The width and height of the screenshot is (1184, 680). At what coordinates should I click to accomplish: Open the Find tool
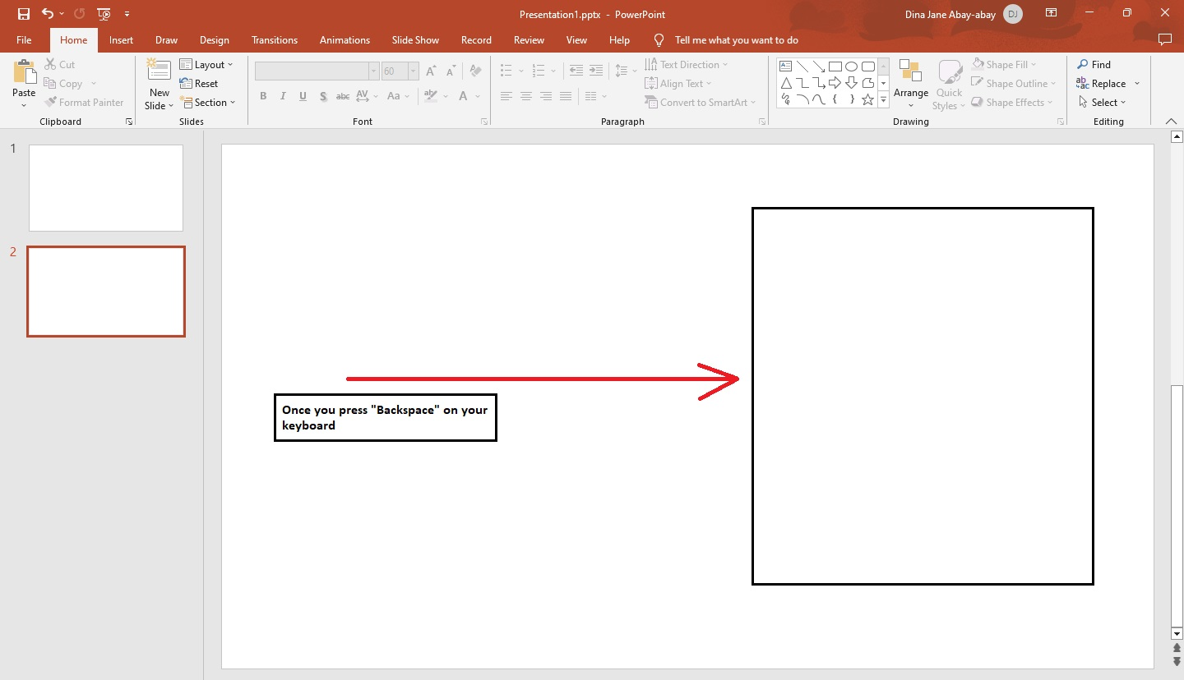1094,64
